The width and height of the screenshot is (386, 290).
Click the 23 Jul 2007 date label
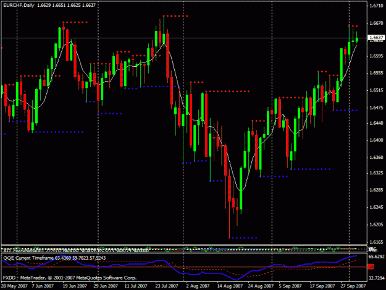[x=166, y=286]
